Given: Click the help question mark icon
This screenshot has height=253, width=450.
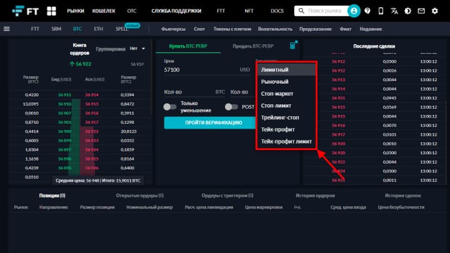Looking at the screenshot, I should 367,11.
